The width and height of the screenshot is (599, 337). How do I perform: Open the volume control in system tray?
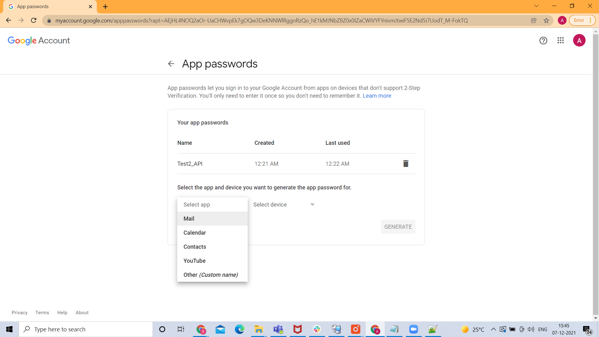(x=531, y=329)
